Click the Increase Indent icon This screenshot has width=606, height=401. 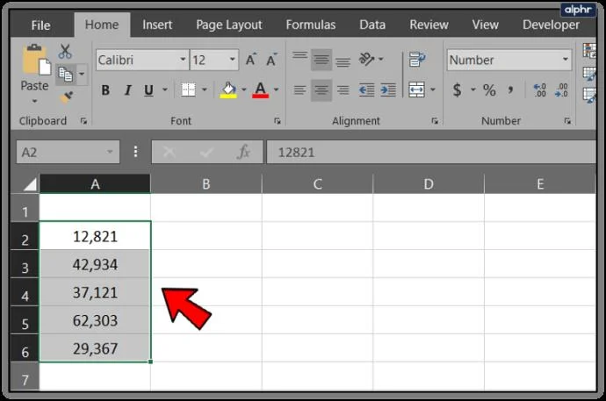coord(388,90)
